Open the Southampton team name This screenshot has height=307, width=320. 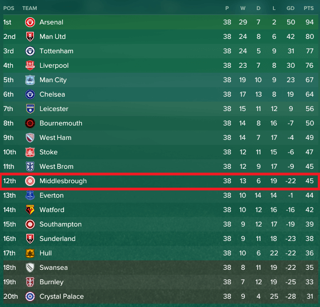61,224
